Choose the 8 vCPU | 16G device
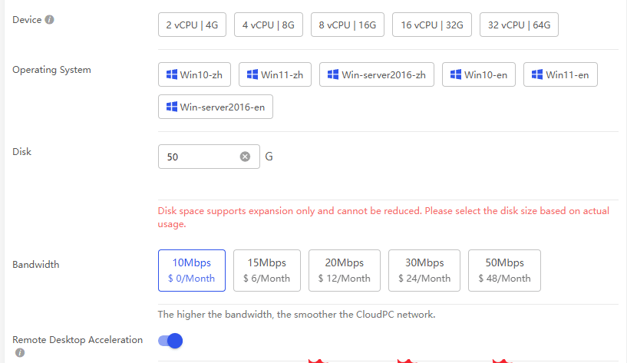This screenshot has height=363, width=627. 348,25
